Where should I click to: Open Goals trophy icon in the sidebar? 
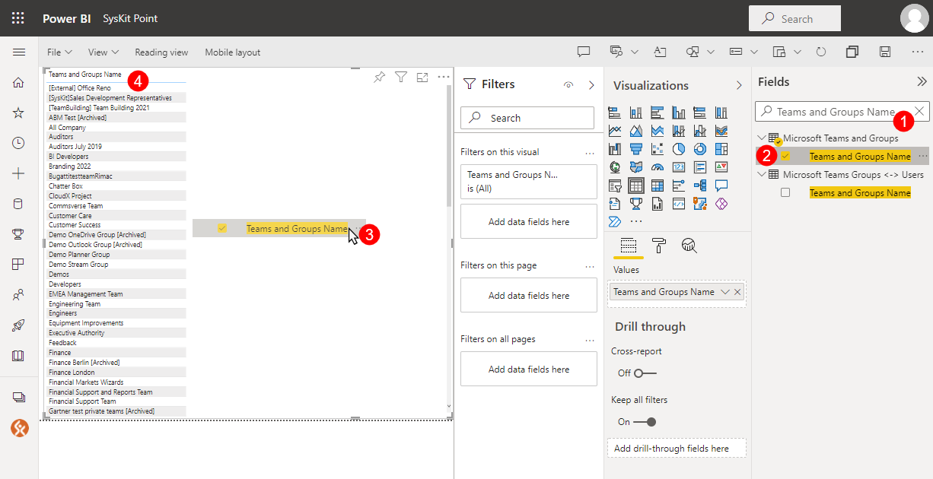point(19,234)
